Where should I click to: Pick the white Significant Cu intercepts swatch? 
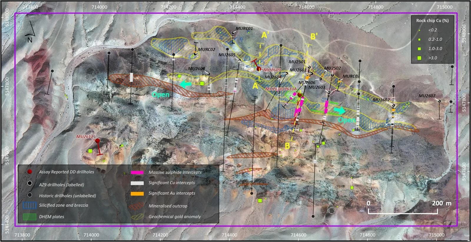(x=137, y=183)
